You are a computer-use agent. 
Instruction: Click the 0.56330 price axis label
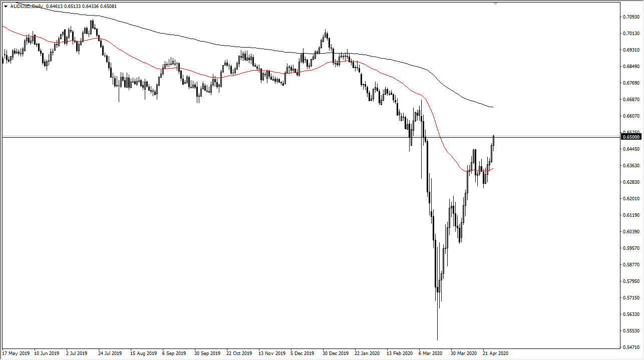(x=631, y=314)
